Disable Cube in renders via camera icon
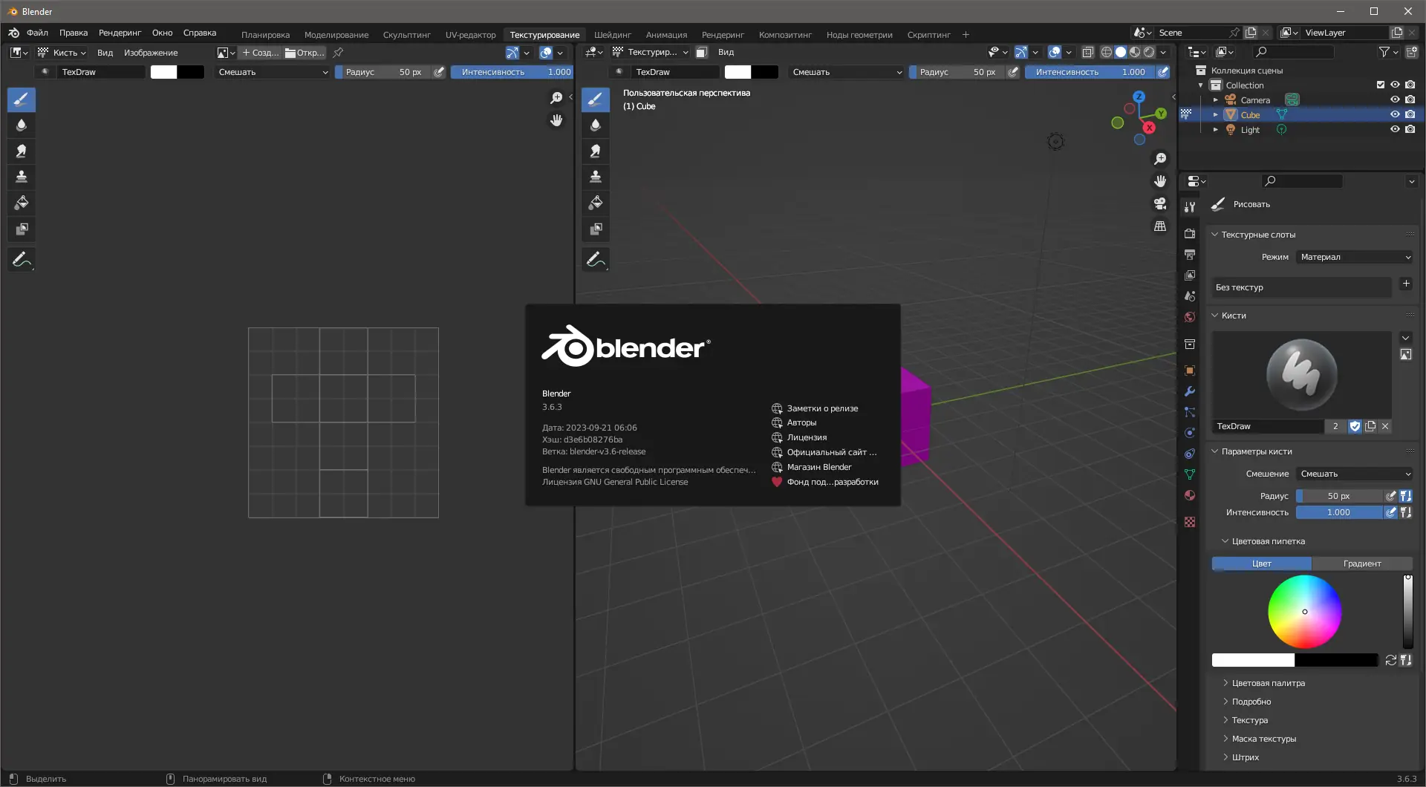This screenshot has height=787, width=1426. (x=1410, y=115)
